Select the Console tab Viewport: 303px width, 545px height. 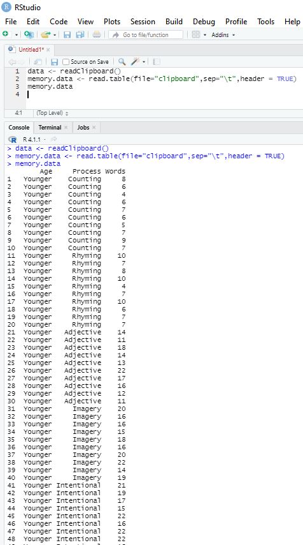(x=18, y=127)
